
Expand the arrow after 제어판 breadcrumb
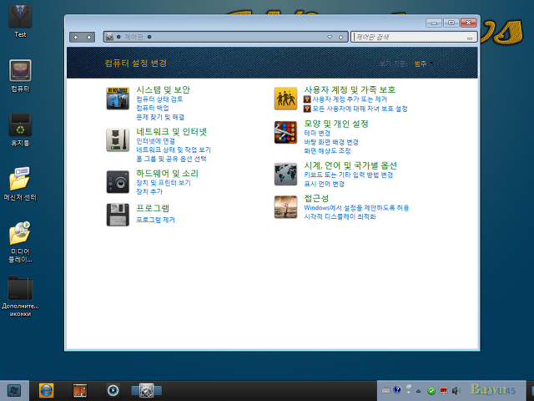tap(149, 37)
